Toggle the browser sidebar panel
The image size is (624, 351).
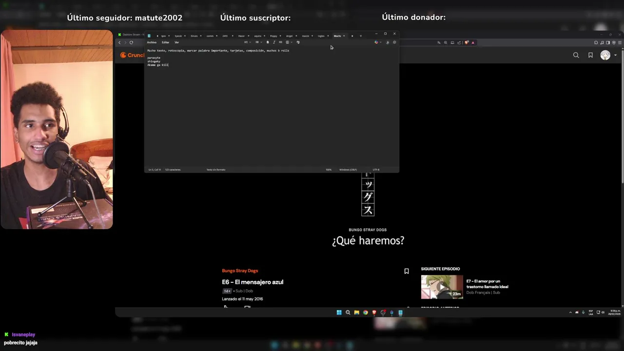pyautogui.click(x=607, y=42)
